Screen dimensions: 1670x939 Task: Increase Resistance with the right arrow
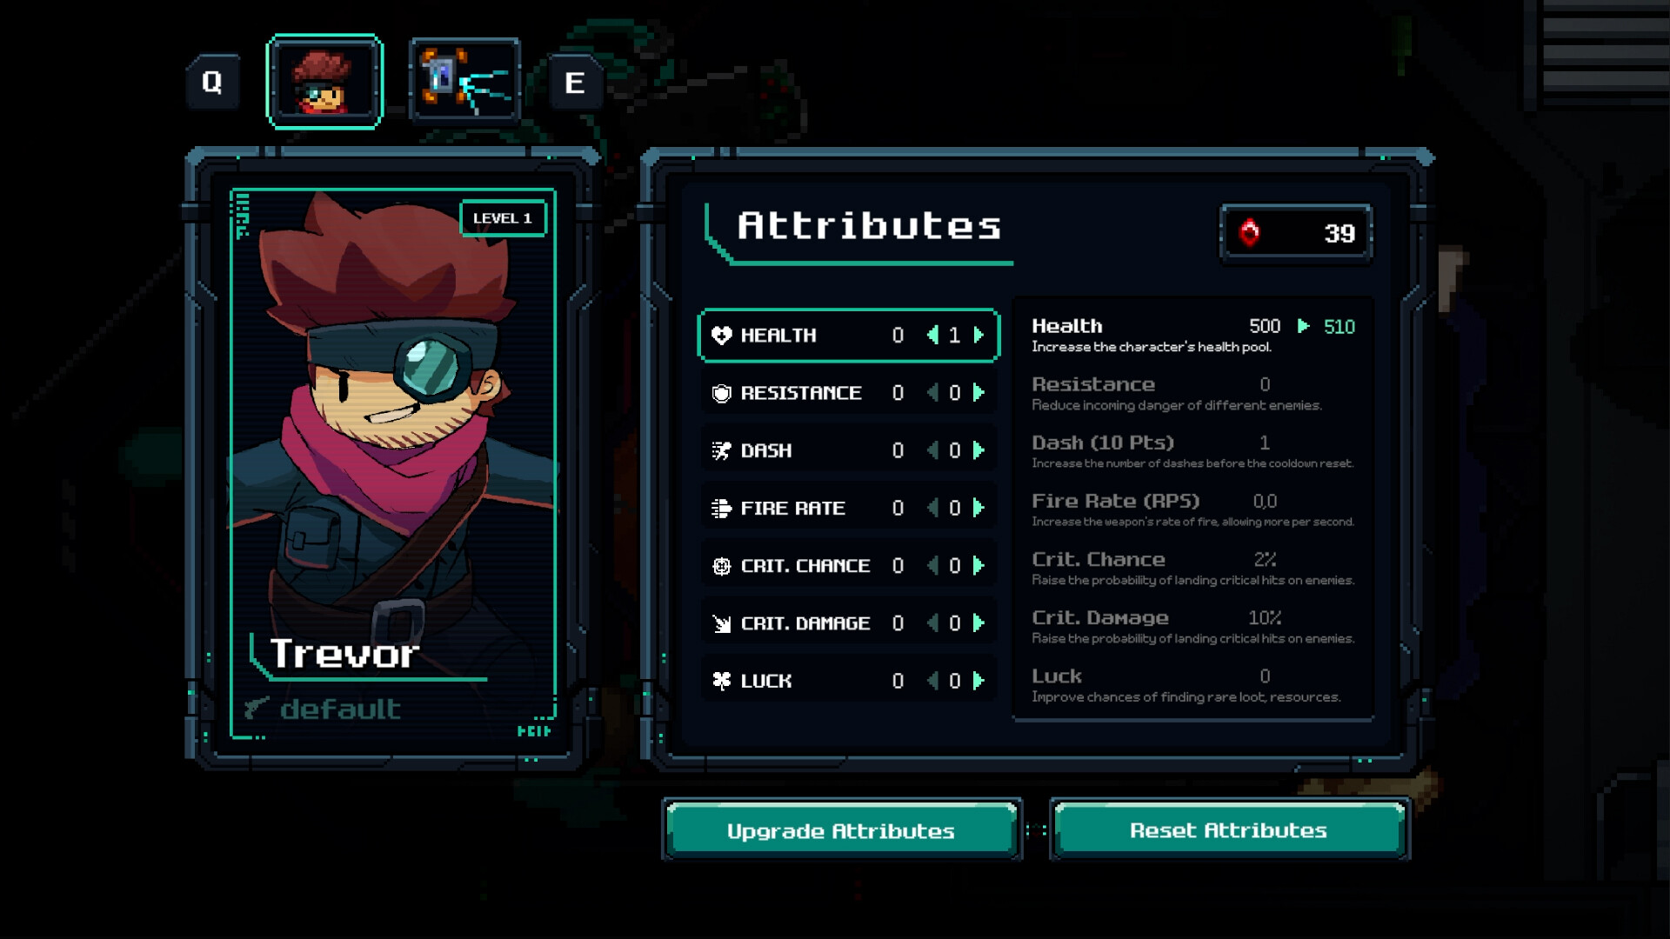[x=979, y=393]
